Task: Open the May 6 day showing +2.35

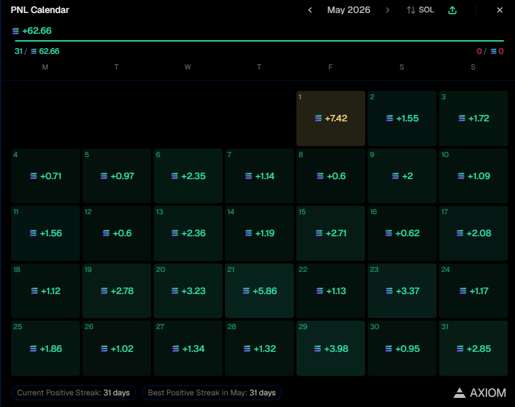Action: tap(188, 176)
